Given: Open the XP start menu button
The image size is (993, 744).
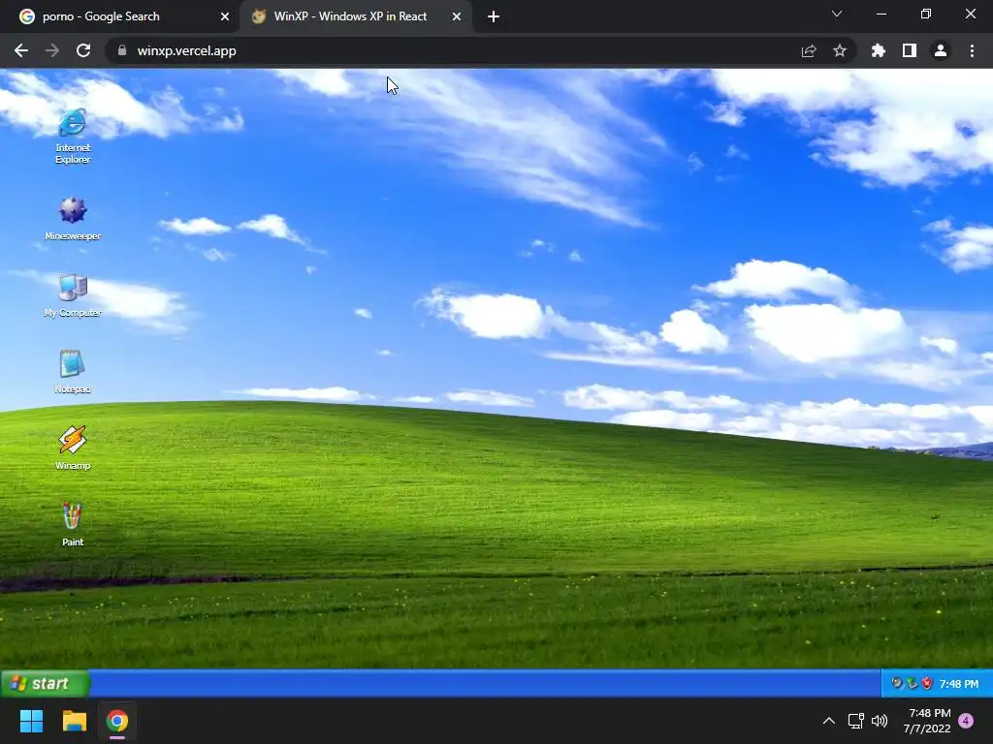Looking at the screenshot, I should (x=45, y=683).
